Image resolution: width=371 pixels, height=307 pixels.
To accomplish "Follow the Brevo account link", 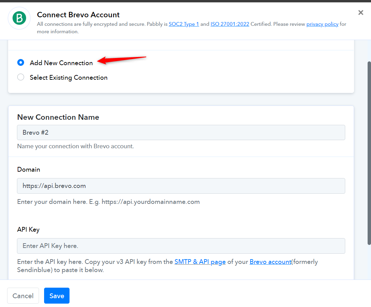I will pyautogui.click(x=270, y=262).
